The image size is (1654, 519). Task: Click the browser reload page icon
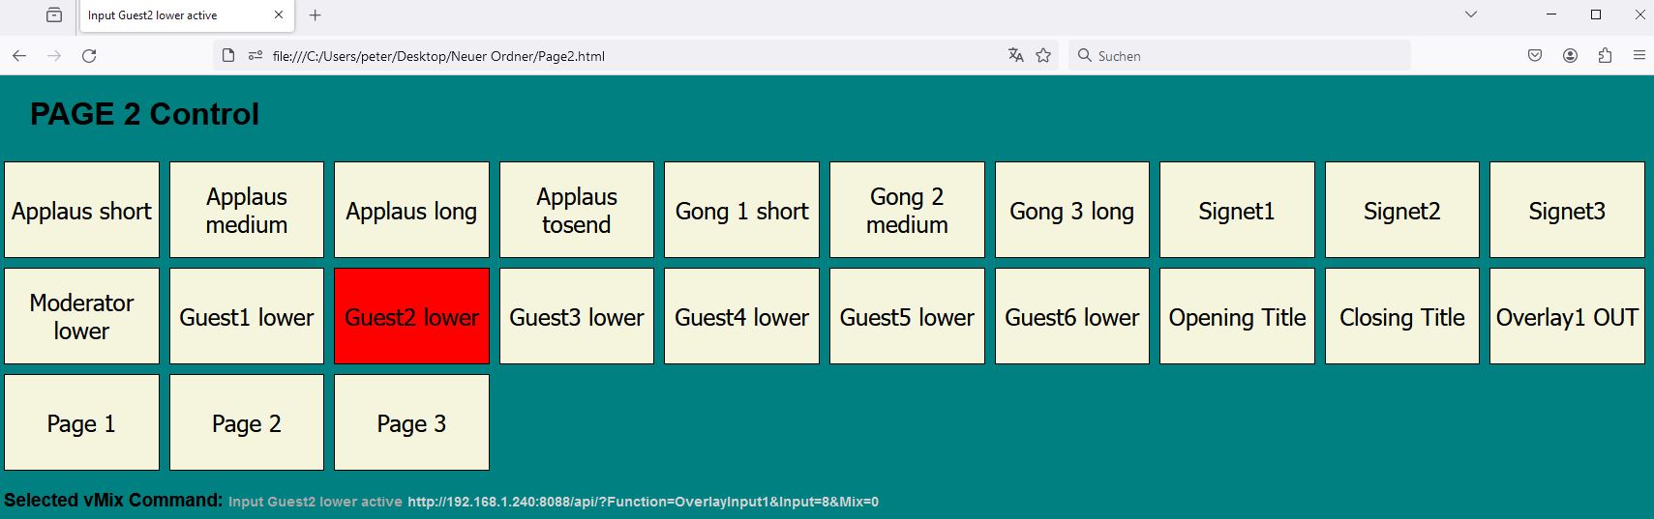pos(89,56)
